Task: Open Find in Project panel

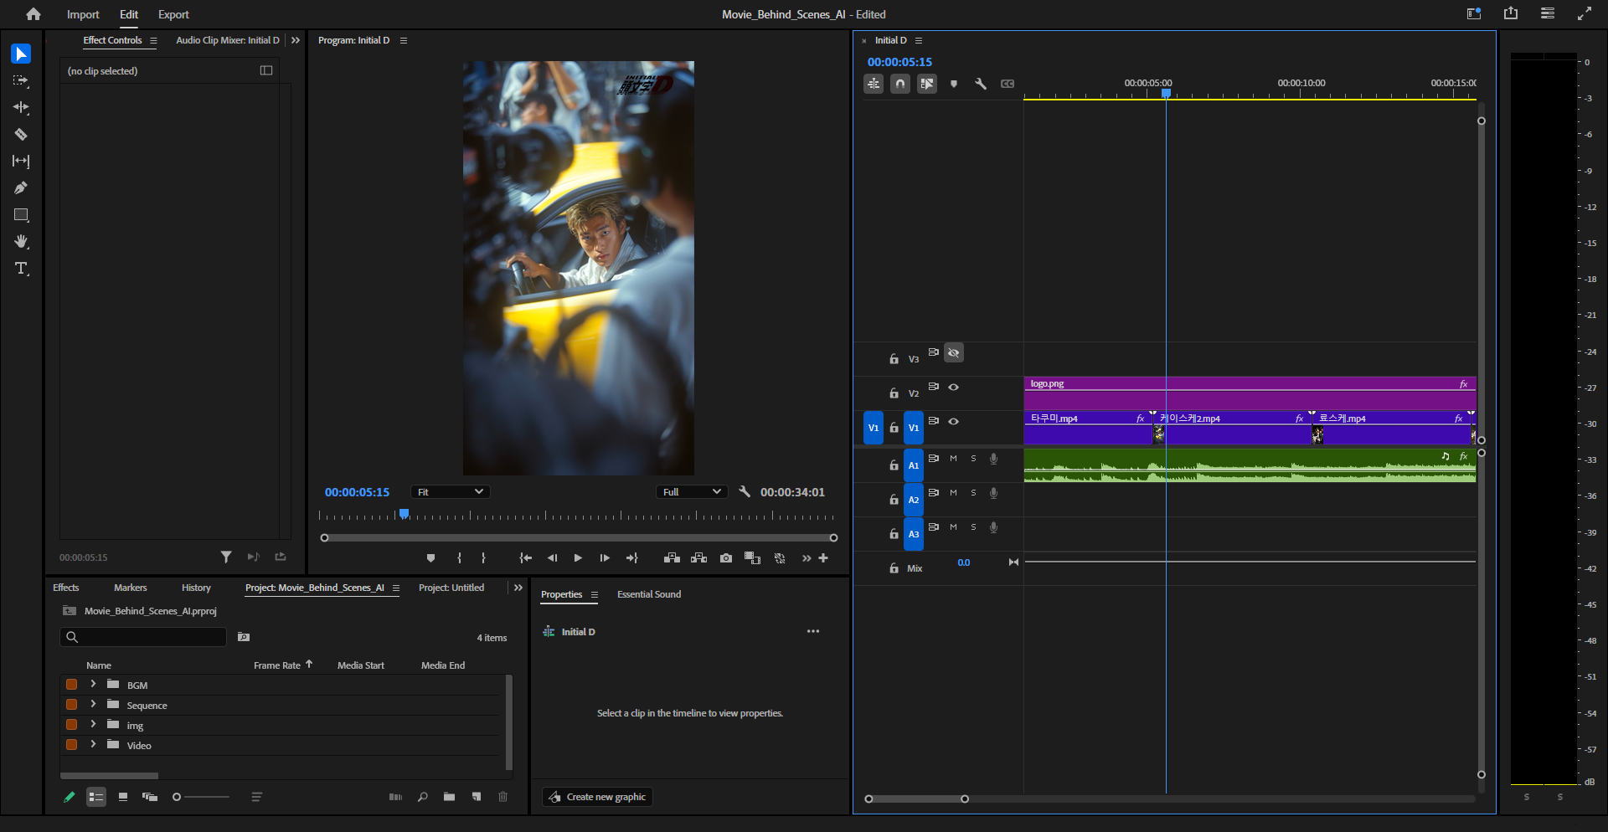Action: click(423, 797)
